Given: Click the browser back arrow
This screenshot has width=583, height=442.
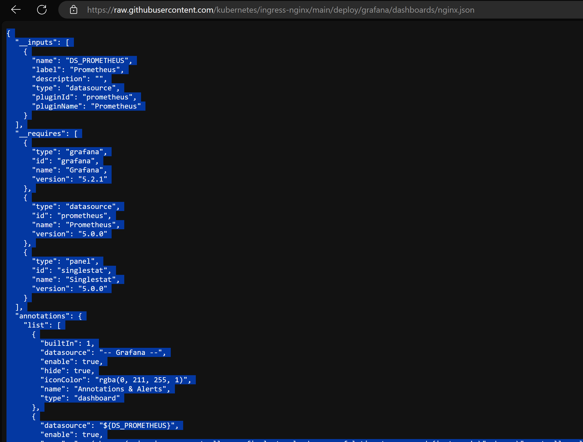Looking at the screenshot, I should (x=16, y=10).
